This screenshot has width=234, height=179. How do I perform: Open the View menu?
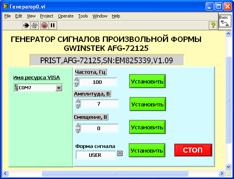[x=31, y=16]
